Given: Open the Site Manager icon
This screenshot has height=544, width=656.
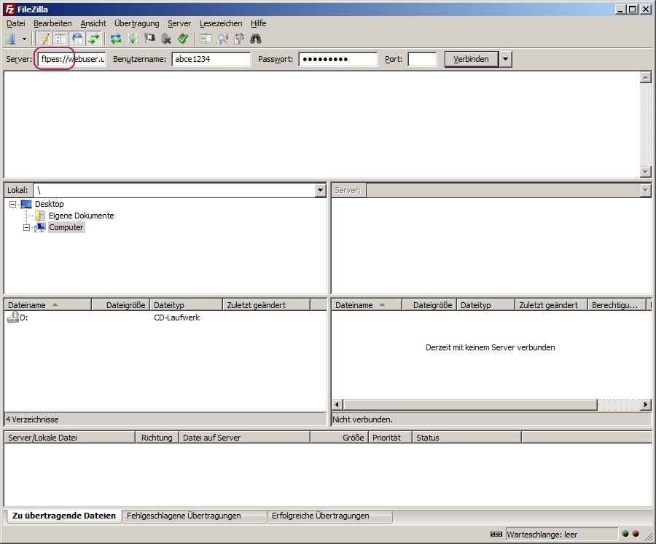Looking at the screenshot, I should 11,39.
